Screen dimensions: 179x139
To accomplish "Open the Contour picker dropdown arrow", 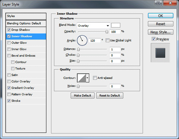I will (87, 78).
